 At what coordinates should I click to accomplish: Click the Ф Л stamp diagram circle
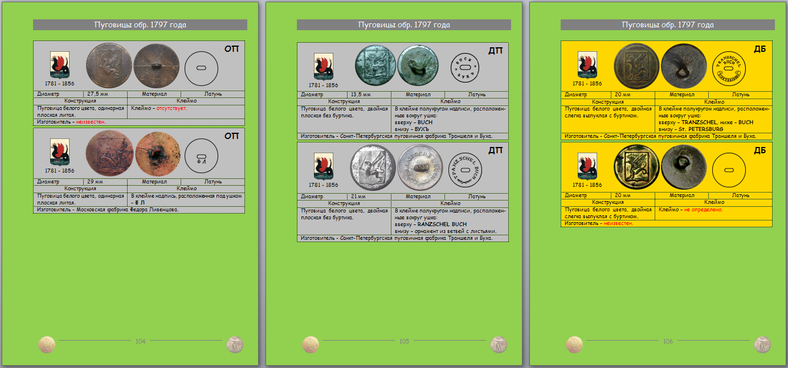click(x=202, y=156)
